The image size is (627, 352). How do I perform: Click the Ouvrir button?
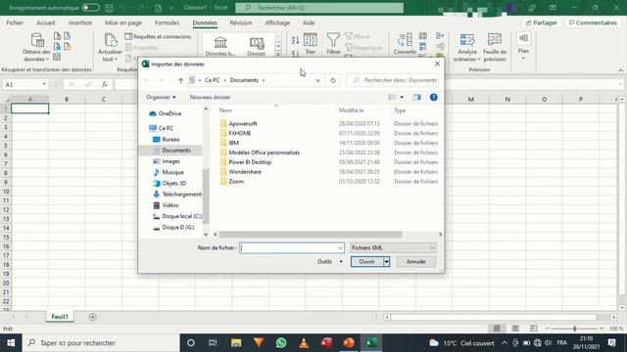tap(367, 262)
